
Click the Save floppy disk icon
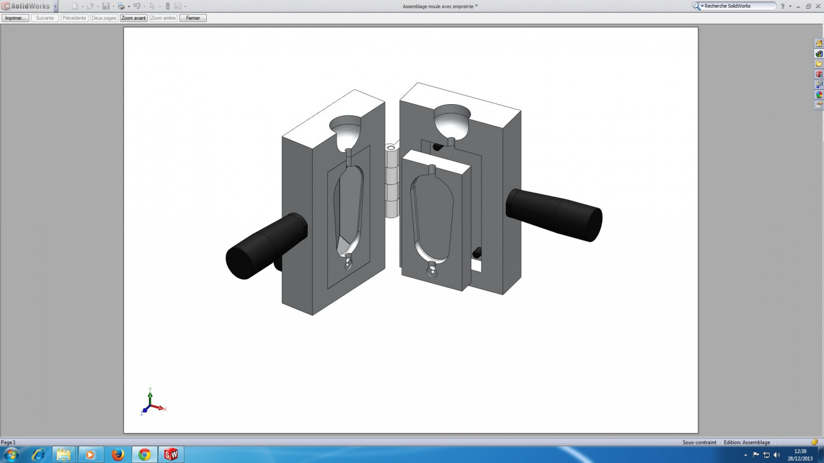(x=105, y=6)
